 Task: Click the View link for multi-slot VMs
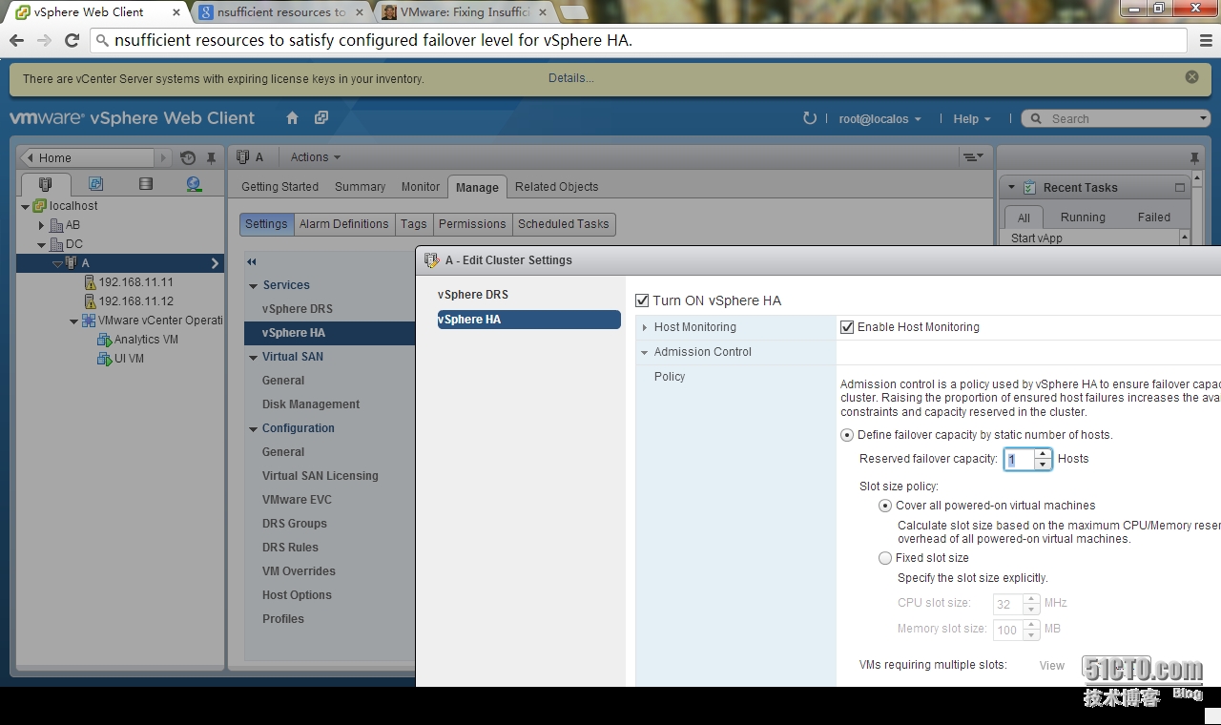click(x=1051, y=666)
